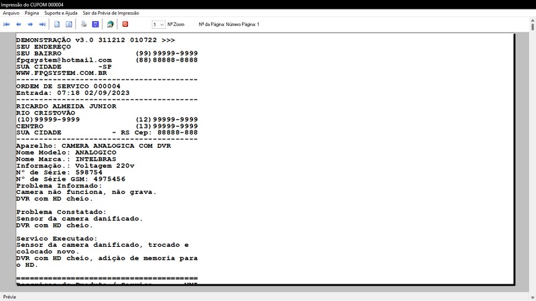This screenshot has width=536, height=301.
Task: Open the Página menu
Action: [x=31, y=13]
